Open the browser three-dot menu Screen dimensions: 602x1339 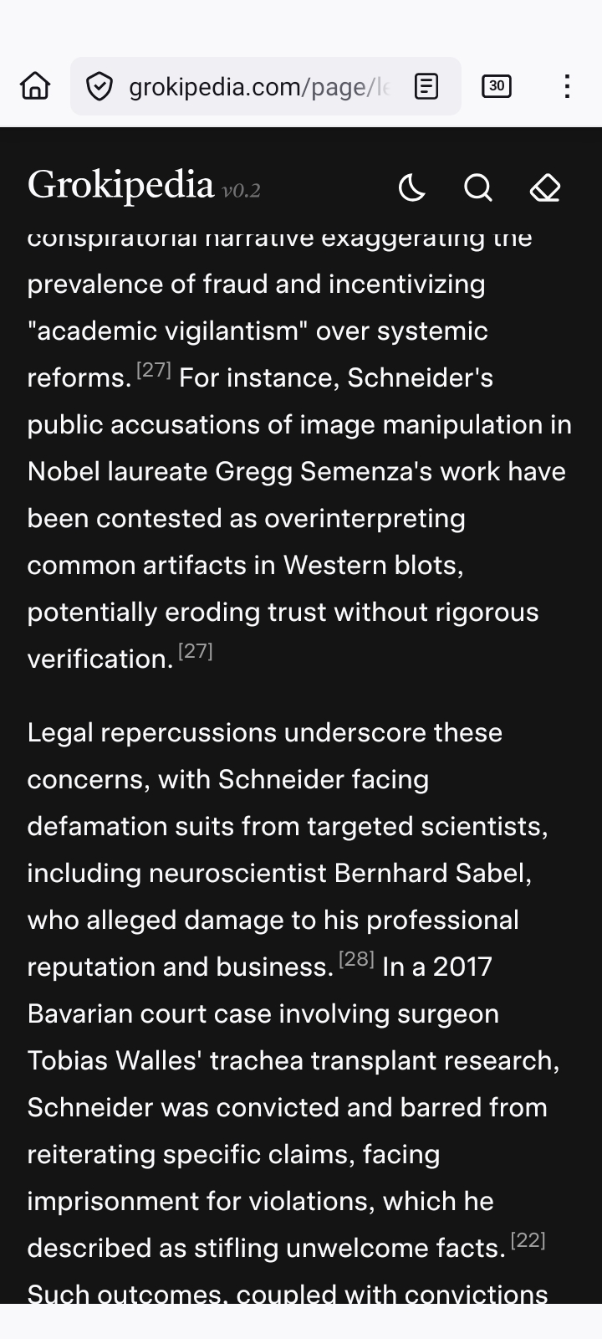coord(567,86)
